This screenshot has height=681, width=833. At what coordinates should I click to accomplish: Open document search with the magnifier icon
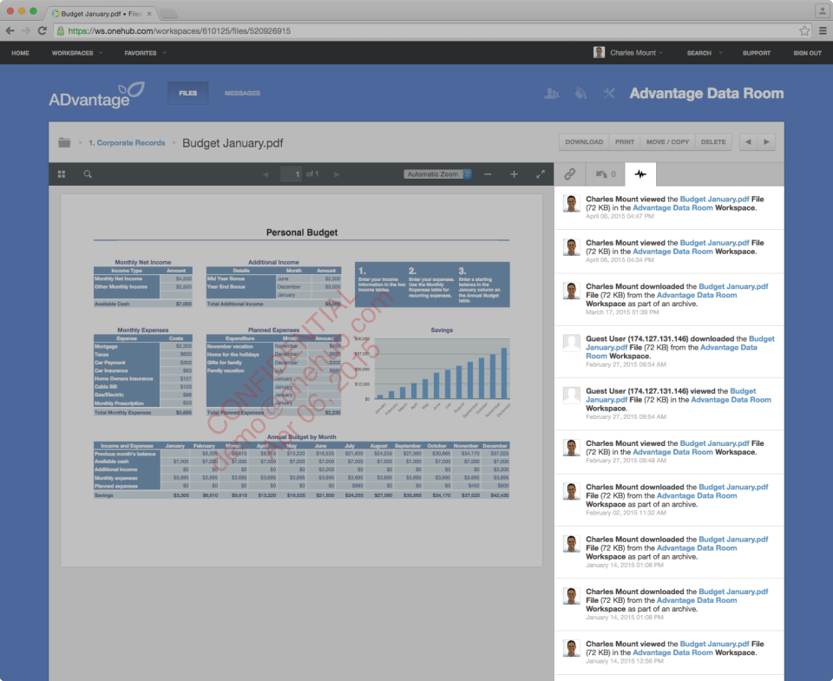87,174
